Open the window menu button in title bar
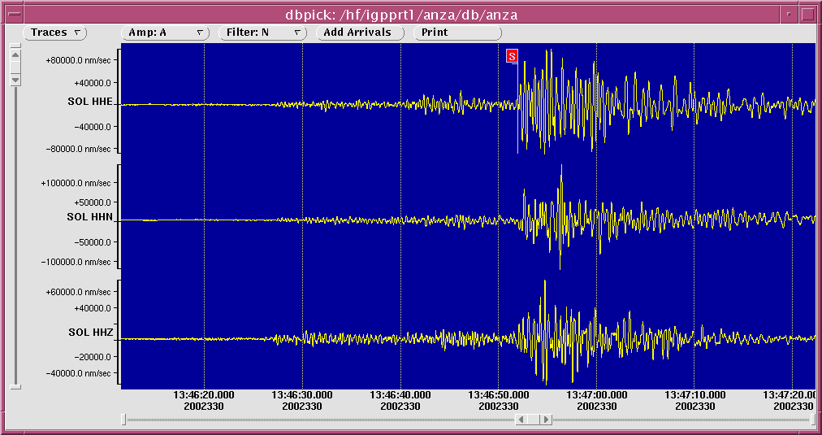This screenshot has width=822, height=435. 13,14
